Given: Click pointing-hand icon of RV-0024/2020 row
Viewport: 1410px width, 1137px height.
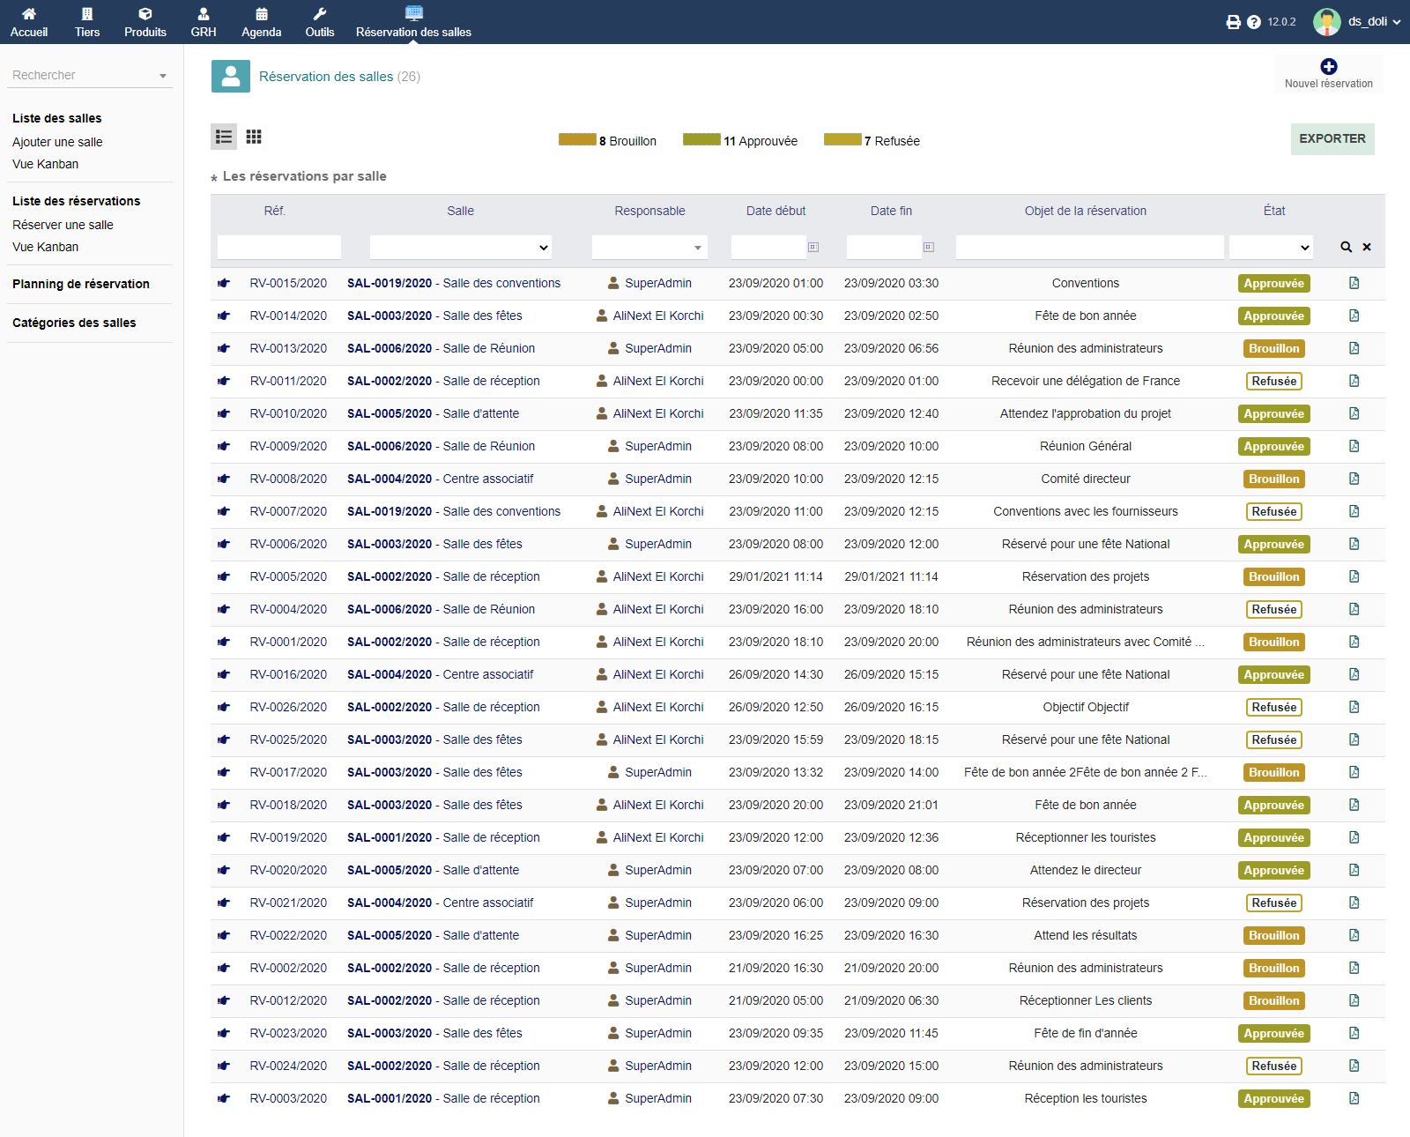Looking at the screenshot, I should (224, 1066).
